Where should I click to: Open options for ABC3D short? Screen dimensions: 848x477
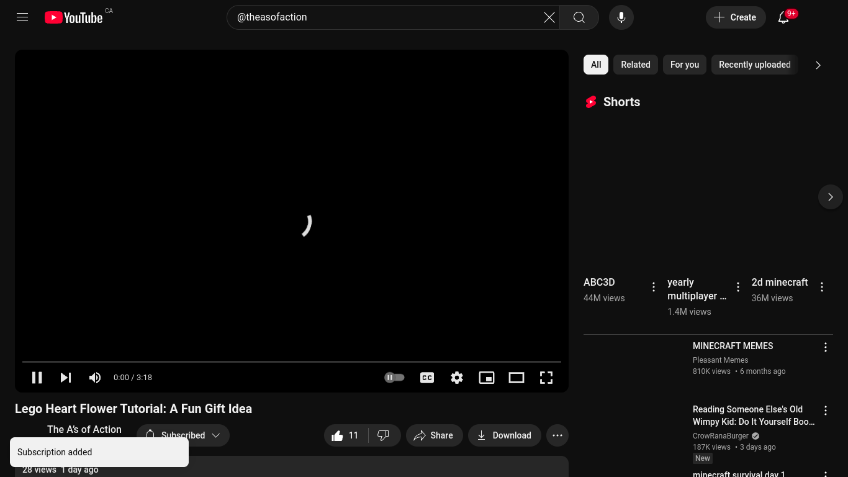click(x=654, y=287)
